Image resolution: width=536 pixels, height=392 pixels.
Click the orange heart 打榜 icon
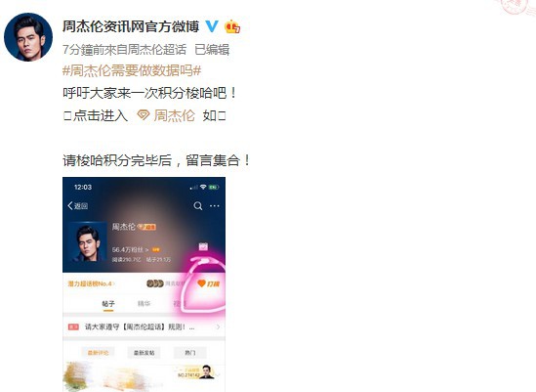point(201,283)
